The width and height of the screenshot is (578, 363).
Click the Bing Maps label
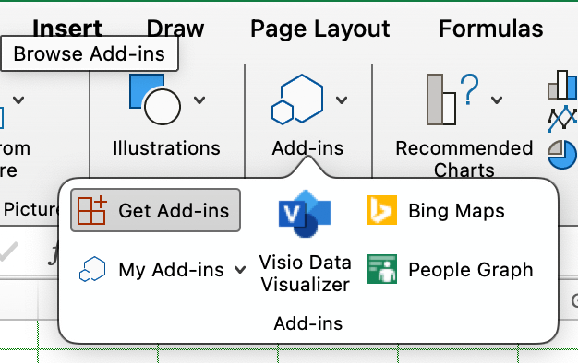point(456,211)
